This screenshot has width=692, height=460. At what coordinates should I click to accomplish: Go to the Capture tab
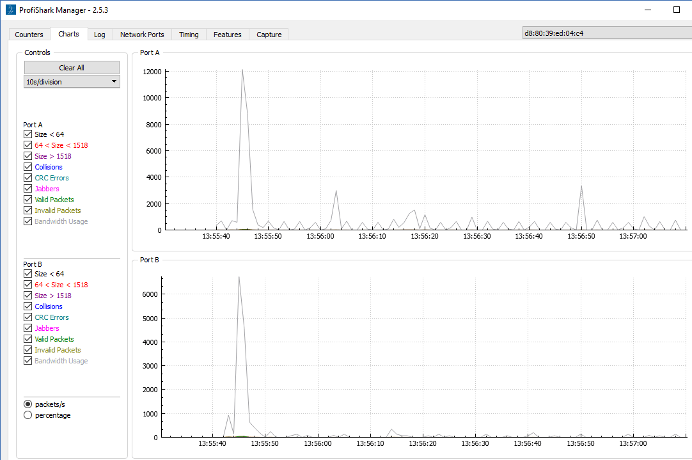pos(269,35)
